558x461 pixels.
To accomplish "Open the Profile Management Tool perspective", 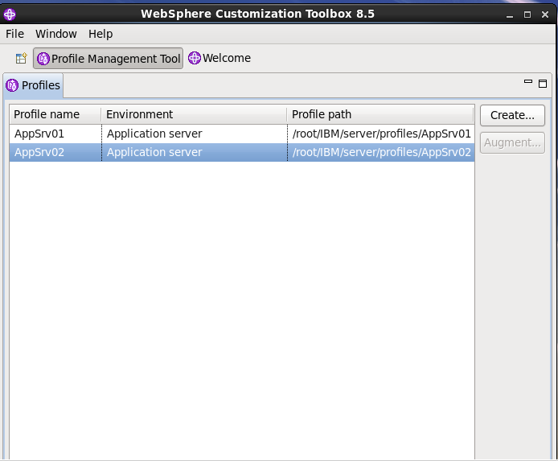I will pyautogui.click(x=109, y=59).
